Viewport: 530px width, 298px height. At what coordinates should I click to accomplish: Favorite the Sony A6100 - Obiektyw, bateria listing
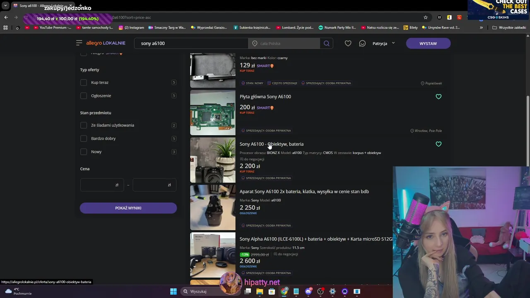click(x=438, y=144)
